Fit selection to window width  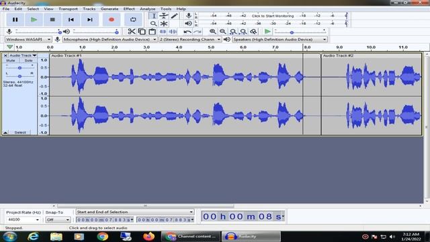(x=233, y=32)
